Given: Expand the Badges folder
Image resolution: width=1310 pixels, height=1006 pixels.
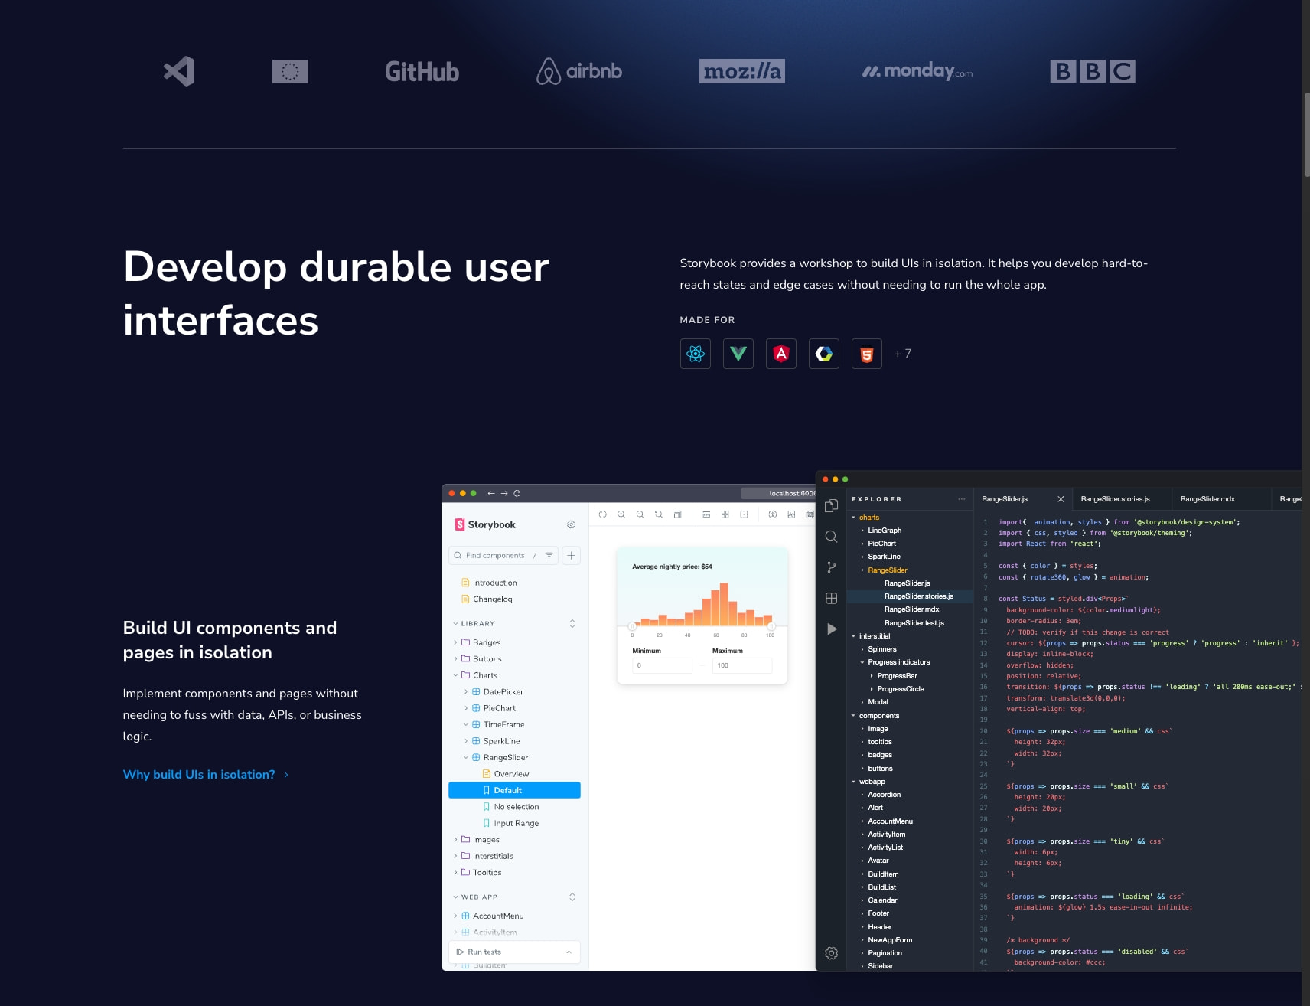Looking at the screenshot, I should pos(477,643).
